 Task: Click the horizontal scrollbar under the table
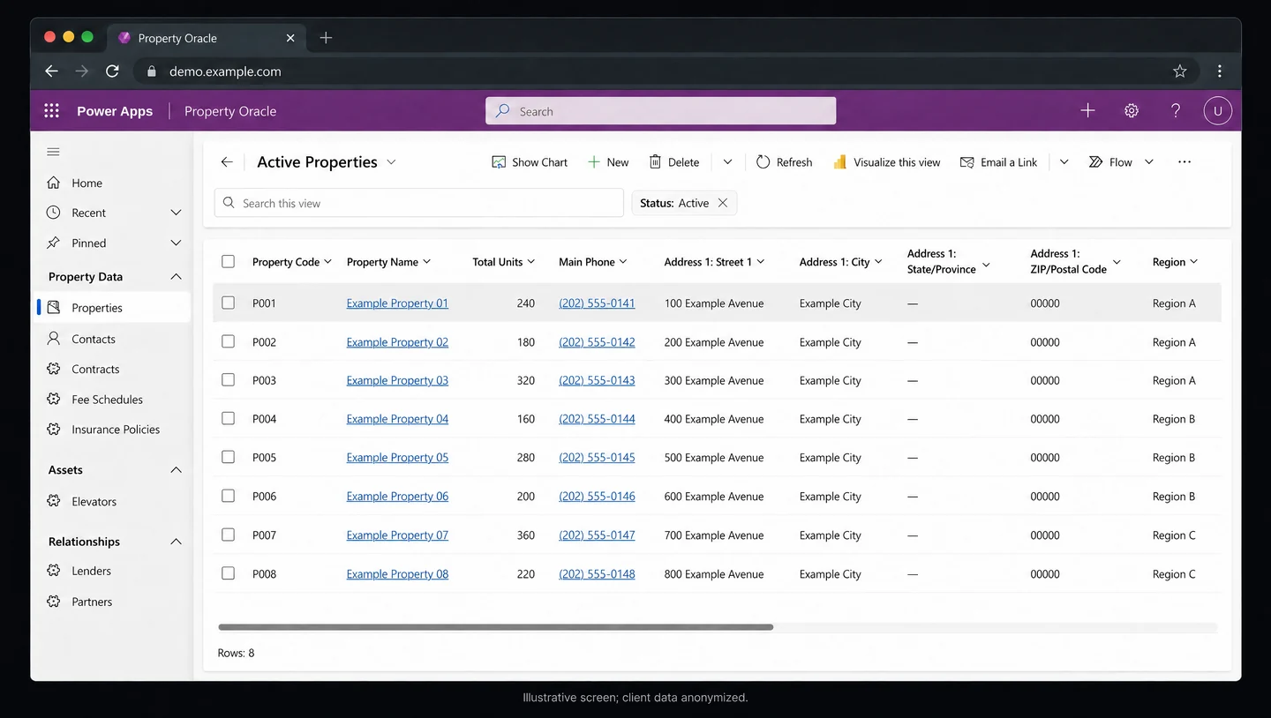pos(495,627)
